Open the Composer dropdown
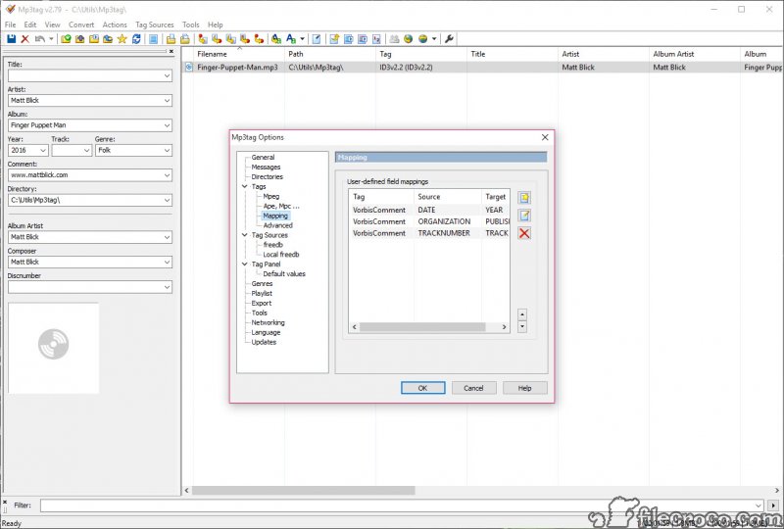Viewport: 784px width, 529px height. coord(167,262)
